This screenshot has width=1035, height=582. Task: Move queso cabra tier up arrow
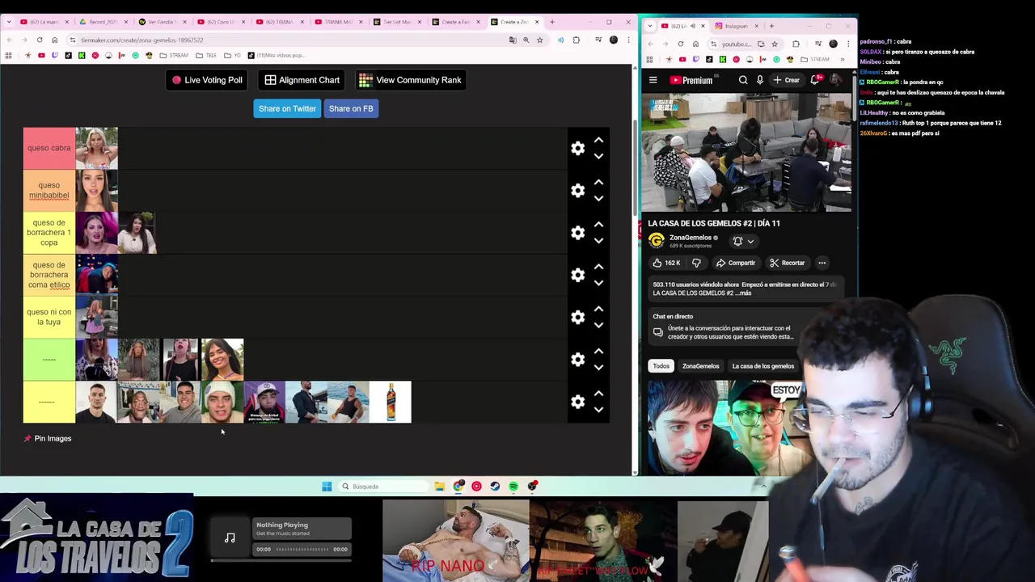pos(598,140)
